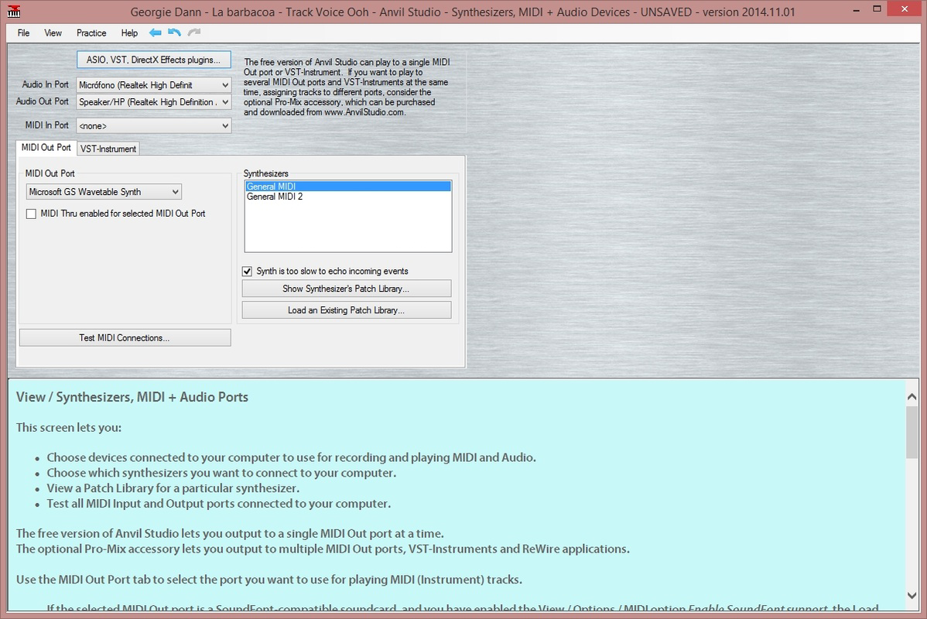
Task: Click the help panel scroll down arrow
Action: (x=912, y=595)
